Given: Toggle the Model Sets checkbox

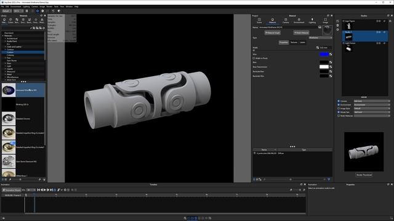Looking at the screenshot, I should click(339, 112).
